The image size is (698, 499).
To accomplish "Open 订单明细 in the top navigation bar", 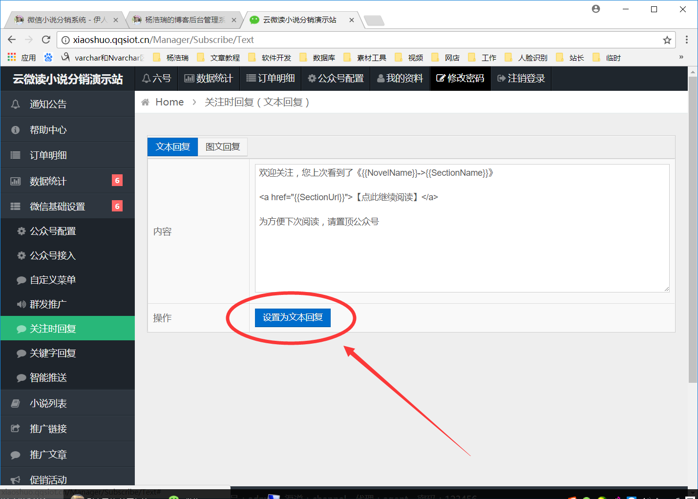I will click(x=270, y=78).
